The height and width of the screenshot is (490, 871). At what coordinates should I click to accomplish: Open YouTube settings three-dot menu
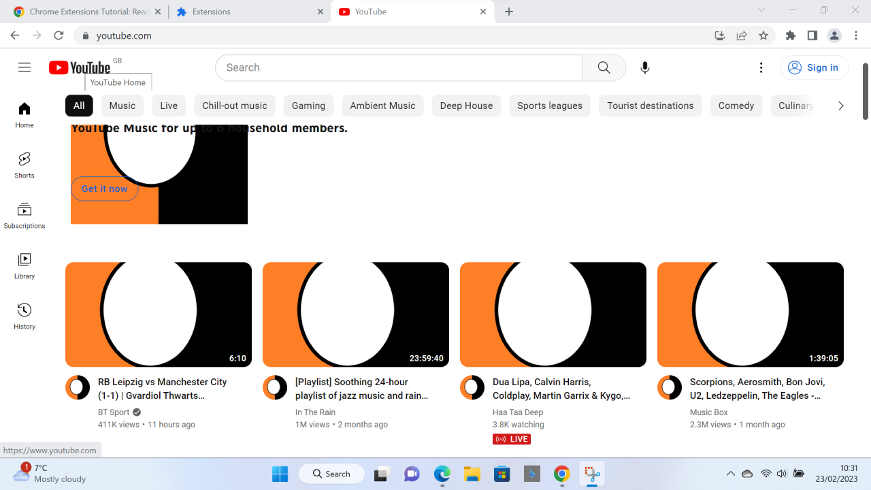[761, 67]
